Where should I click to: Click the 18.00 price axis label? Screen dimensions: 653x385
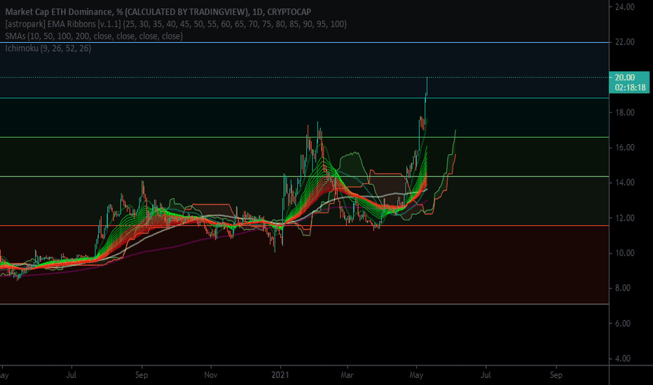[x=625, y=113]
